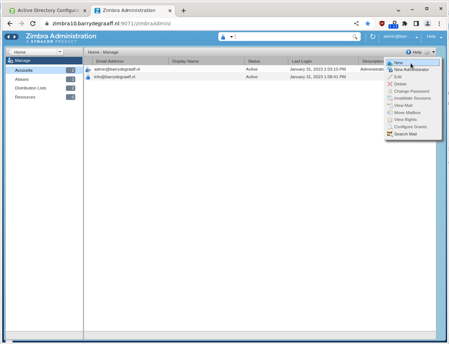Click the Manage header in sidebar
This screenshot has height=344, width=449.
[44, 60]
